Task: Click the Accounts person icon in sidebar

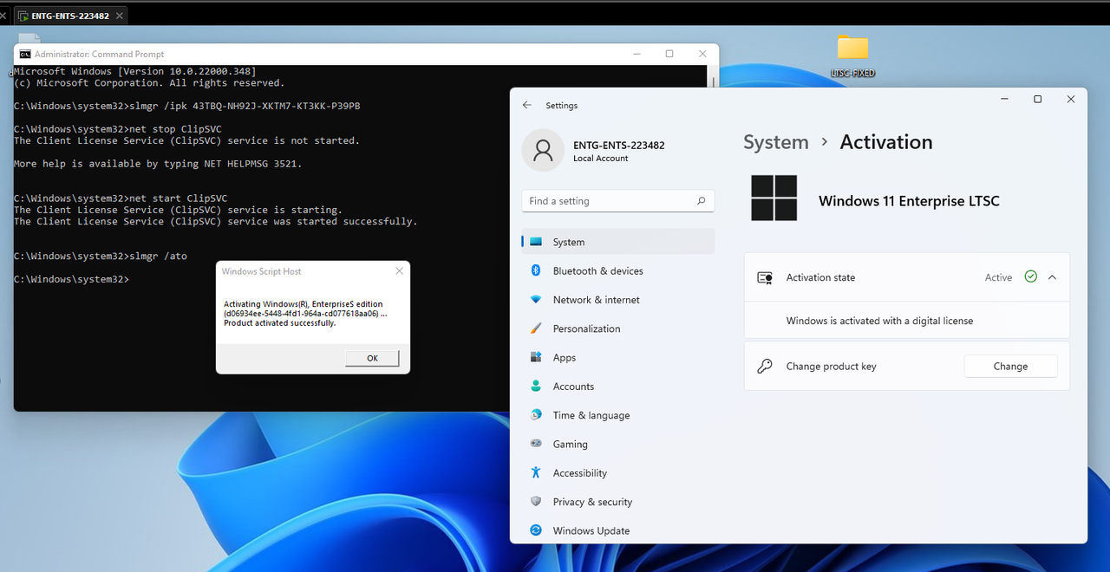Action: pyautogui.click(x=536, y=387)
